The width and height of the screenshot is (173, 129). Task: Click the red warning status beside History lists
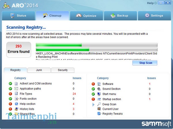pyautogui.click(x=10, y=109)
